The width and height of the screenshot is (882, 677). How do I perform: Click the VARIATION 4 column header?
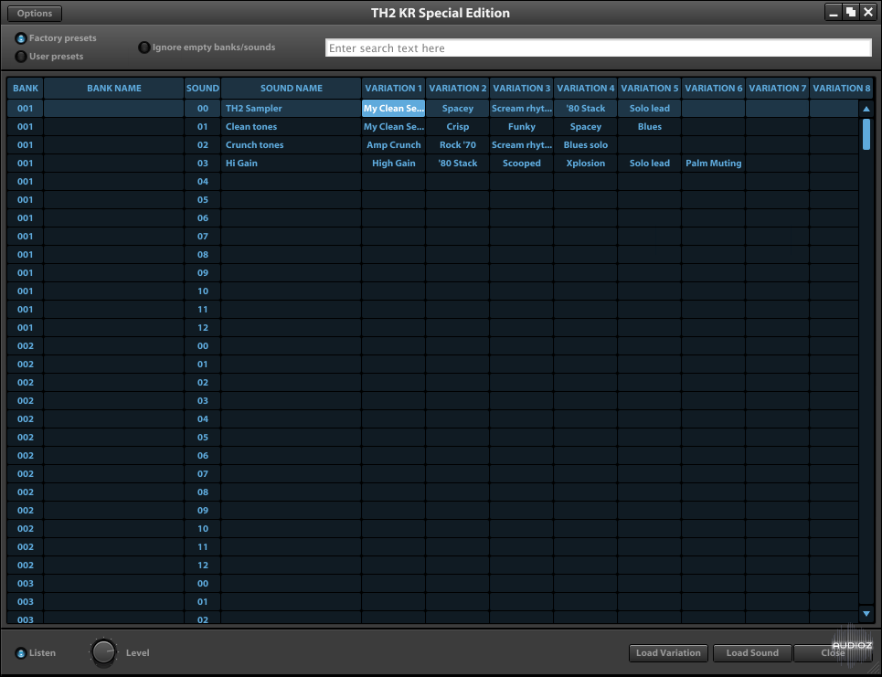(x=586, y=89)
